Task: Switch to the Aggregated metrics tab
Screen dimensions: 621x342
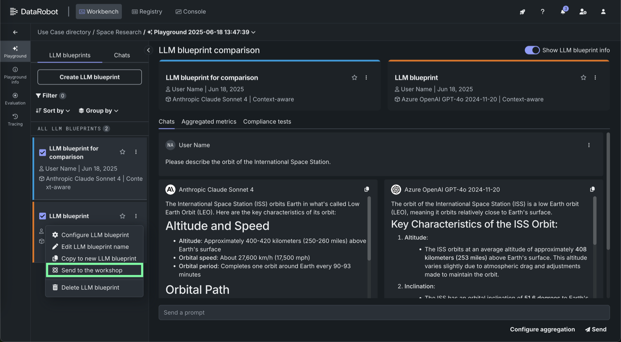Action: pos(209,121)
